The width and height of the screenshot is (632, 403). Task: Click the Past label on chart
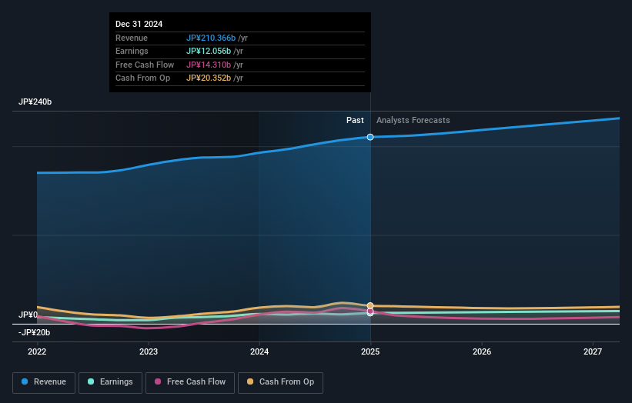click(x=355, y=120)
